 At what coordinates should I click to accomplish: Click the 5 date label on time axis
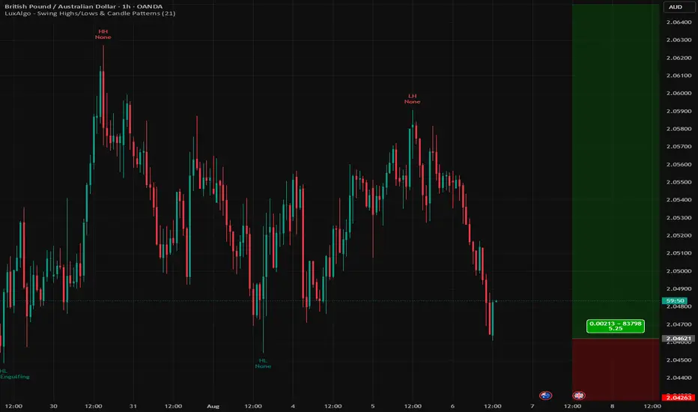373,406
